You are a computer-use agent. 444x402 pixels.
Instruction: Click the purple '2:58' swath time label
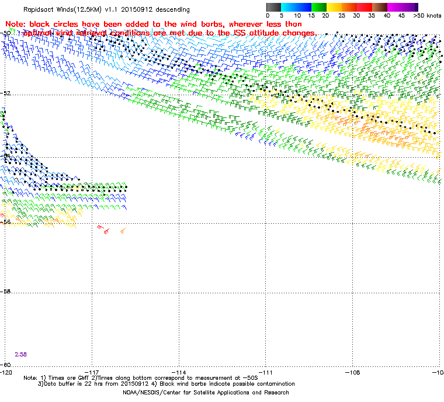20,355
